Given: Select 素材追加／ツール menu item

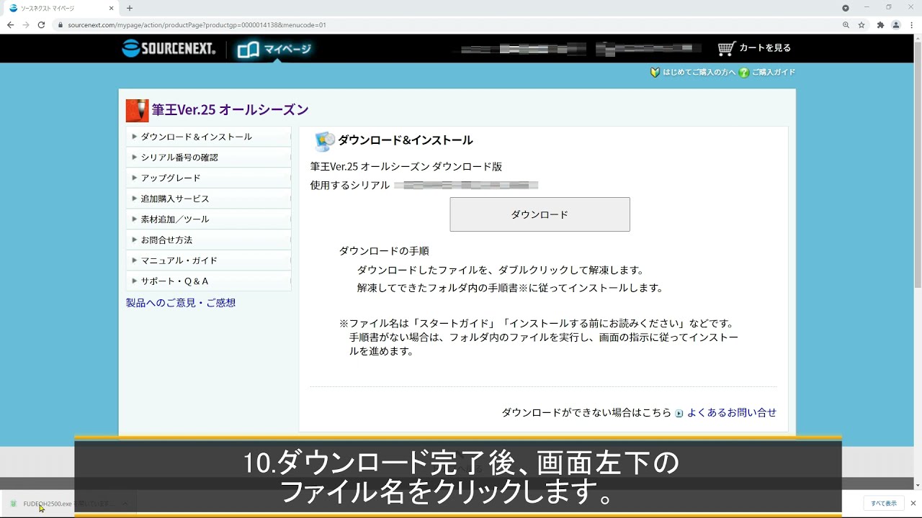Looking at the screenshot, I should coord(209,219).
